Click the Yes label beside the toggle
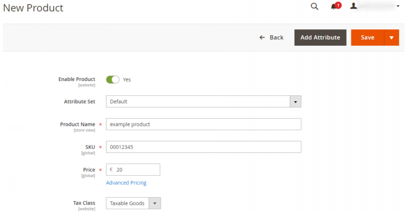The image size is (409, 213). [x=127, y=79]
